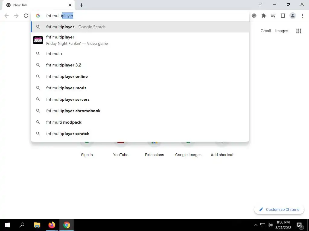Open Firefox from the taskbar

[x=52, y=225]
